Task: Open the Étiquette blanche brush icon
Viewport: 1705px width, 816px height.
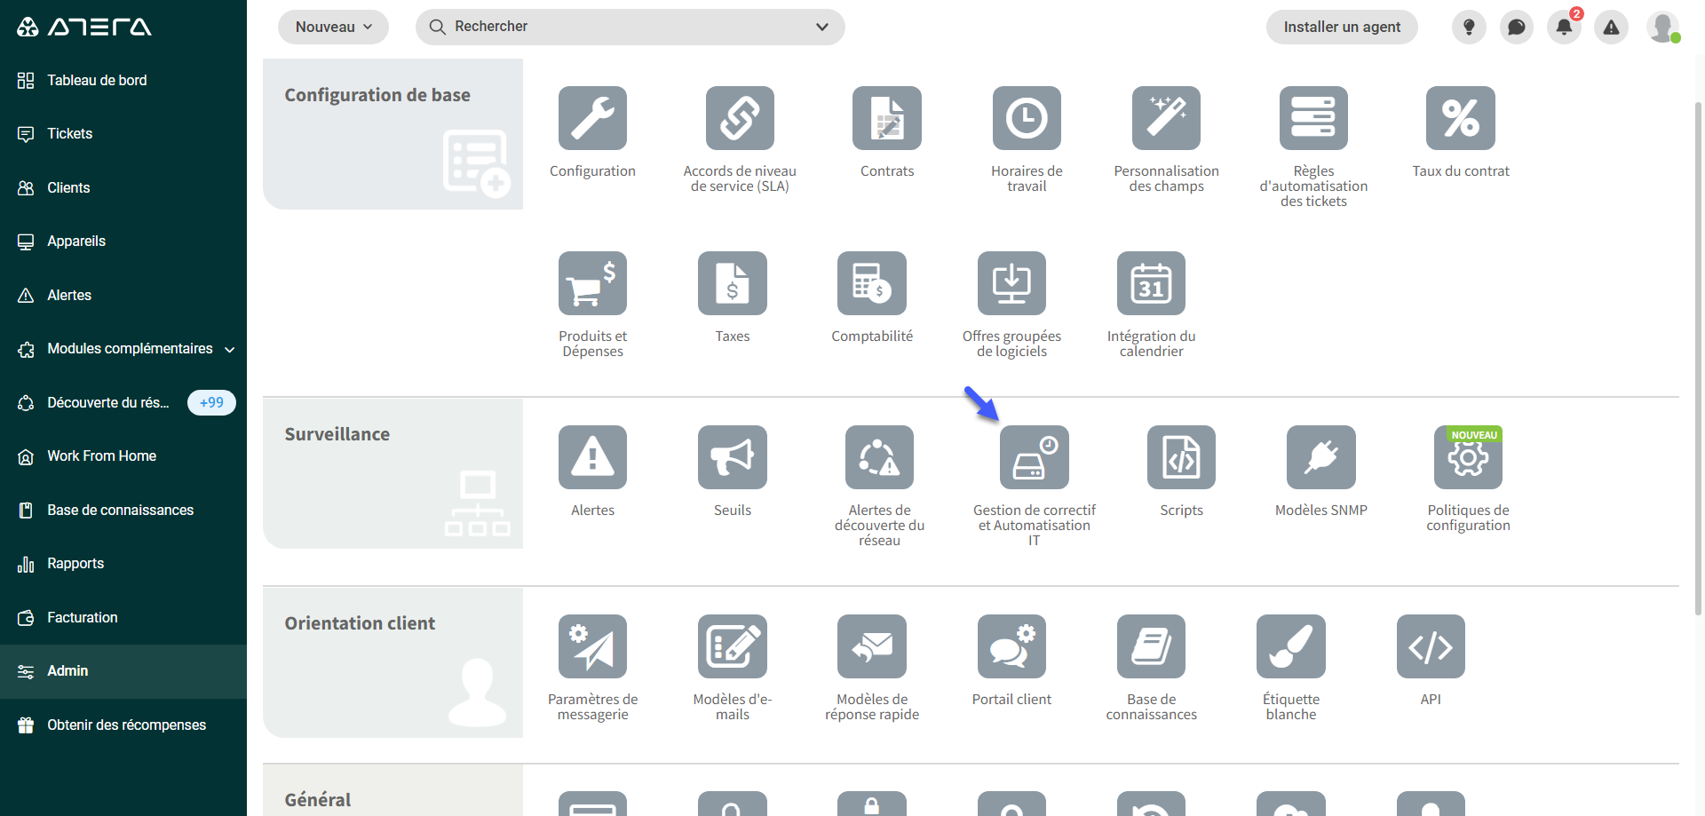Action: (x=1291, y=646)
